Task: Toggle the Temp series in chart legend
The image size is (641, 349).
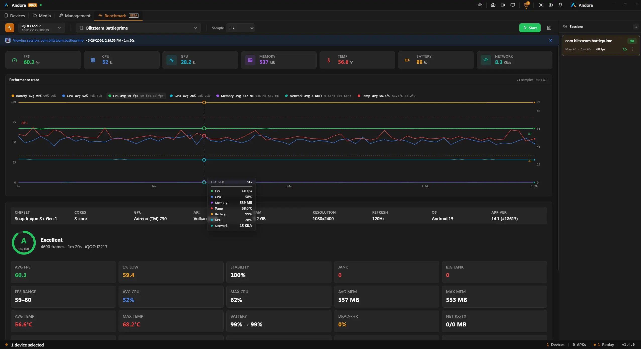Action: (387, 96)
